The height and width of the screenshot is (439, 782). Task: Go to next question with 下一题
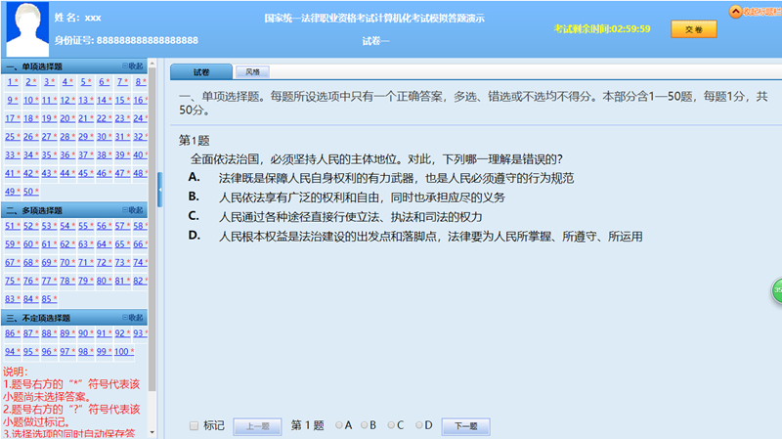[465, 426]
